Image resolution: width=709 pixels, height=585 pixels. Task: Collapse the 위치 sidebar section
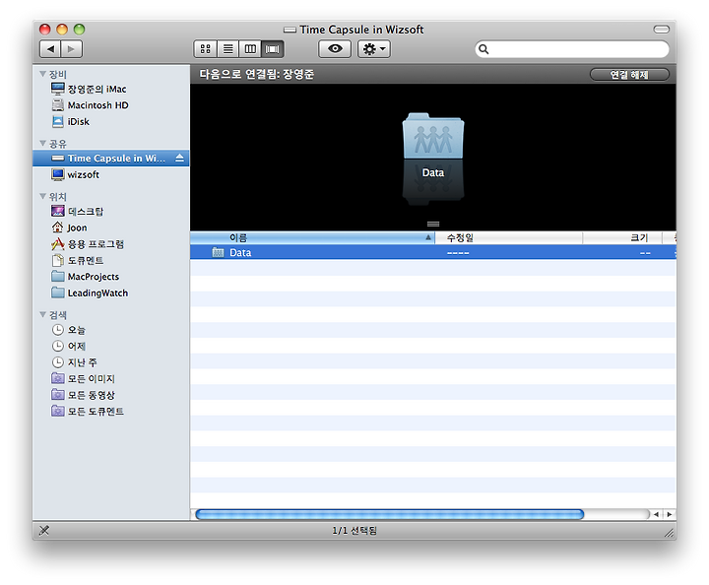click(43, 196)
